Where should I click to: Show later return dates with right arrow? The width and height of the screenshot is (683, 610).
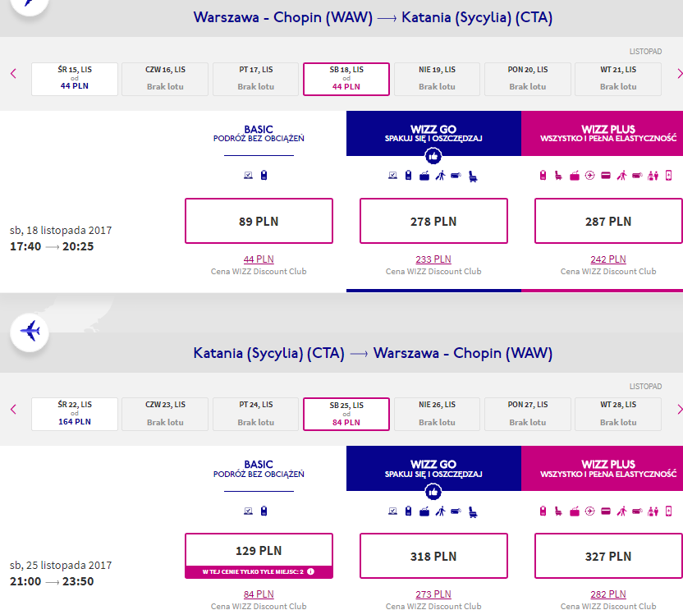tap(679, 409)
